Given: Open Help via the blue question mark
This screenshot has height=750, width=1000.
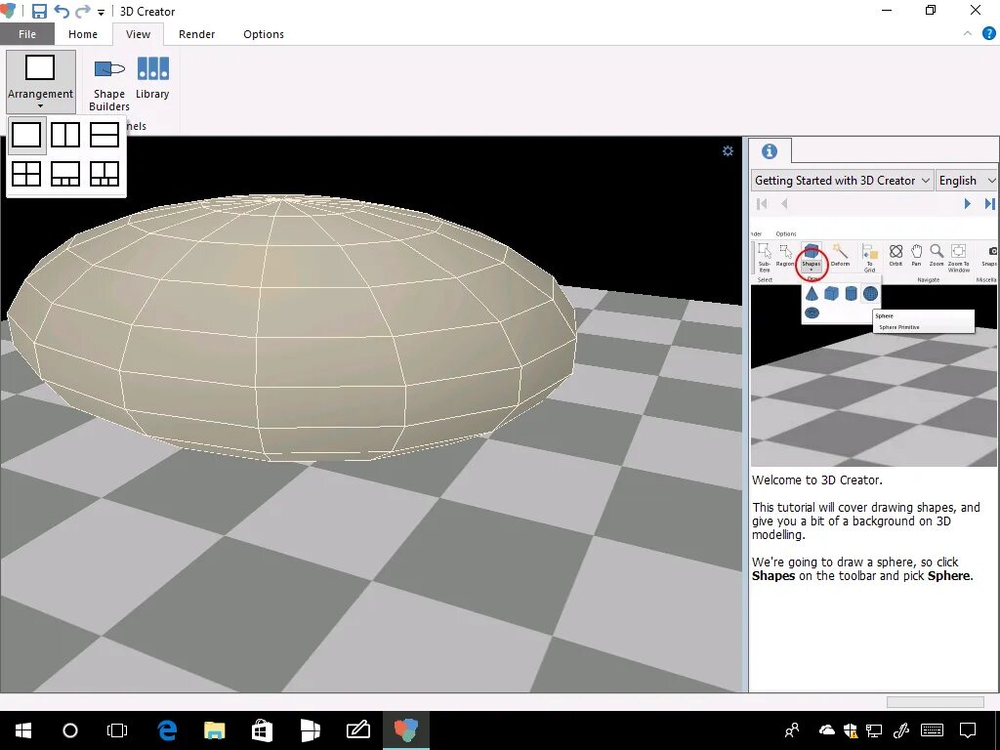Looking at the screenshot, I should [x=989, y=33].
